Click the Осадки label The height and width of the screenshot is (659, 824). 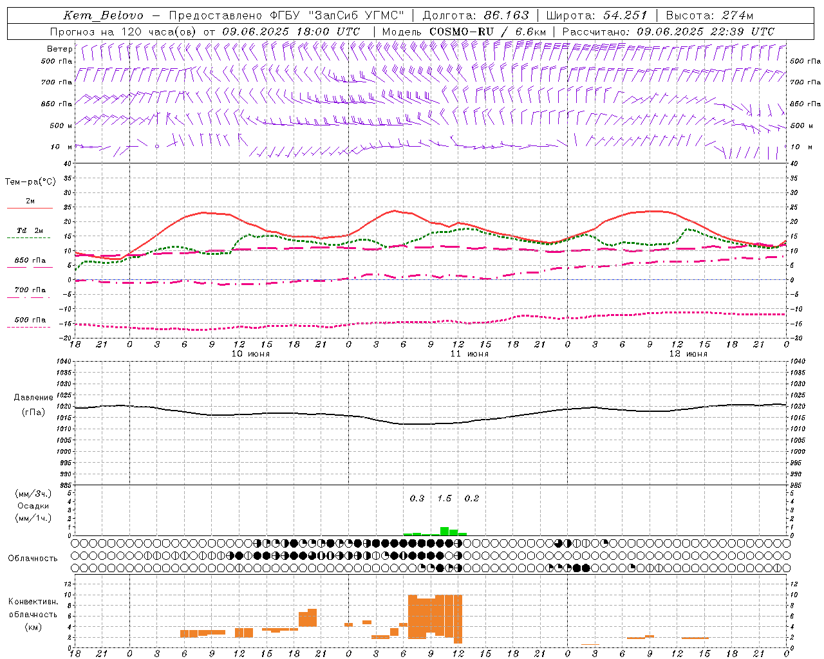[x=33, y=506]
